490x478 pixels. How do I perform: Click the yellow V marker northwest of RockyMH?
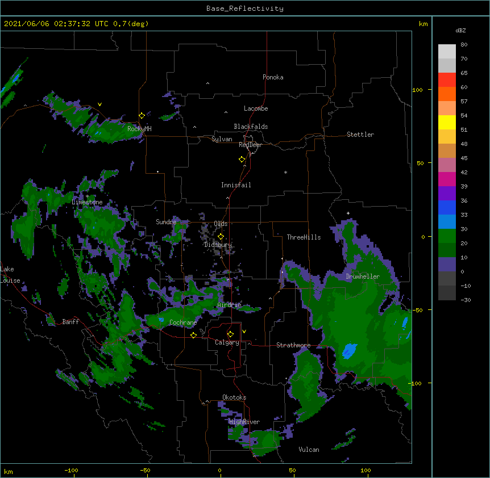(x=99, y=104)
